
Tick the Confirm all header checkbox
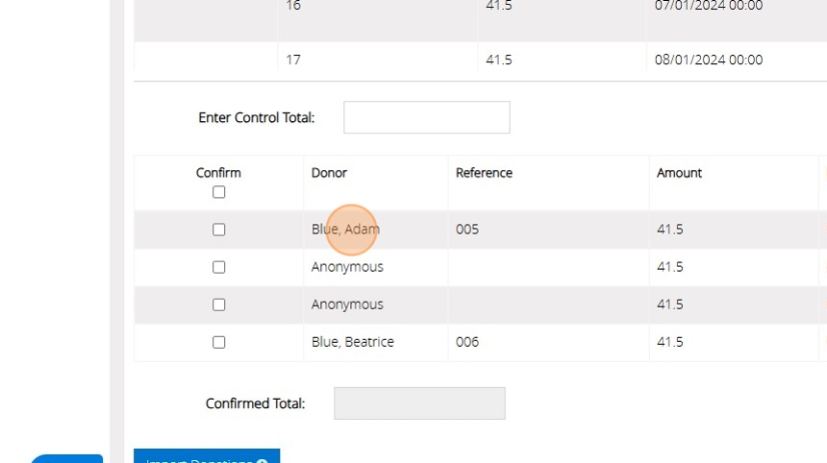[x=218, y=192]
